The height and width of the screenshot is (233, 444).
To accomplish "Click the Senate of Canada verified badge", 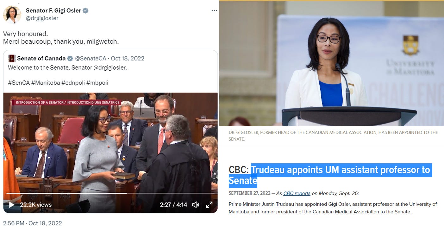I will [70, 58].
